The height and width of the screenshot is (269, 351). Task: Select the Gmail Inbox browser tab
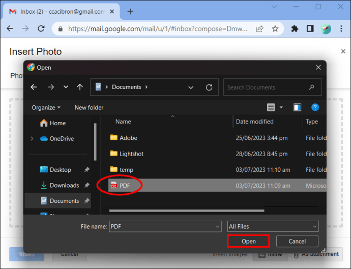click(62, 12)
